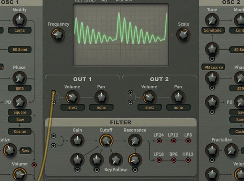Click the second cutoff modulation knob left of Key Follow
Screen dimensions: 244x181
96,160
